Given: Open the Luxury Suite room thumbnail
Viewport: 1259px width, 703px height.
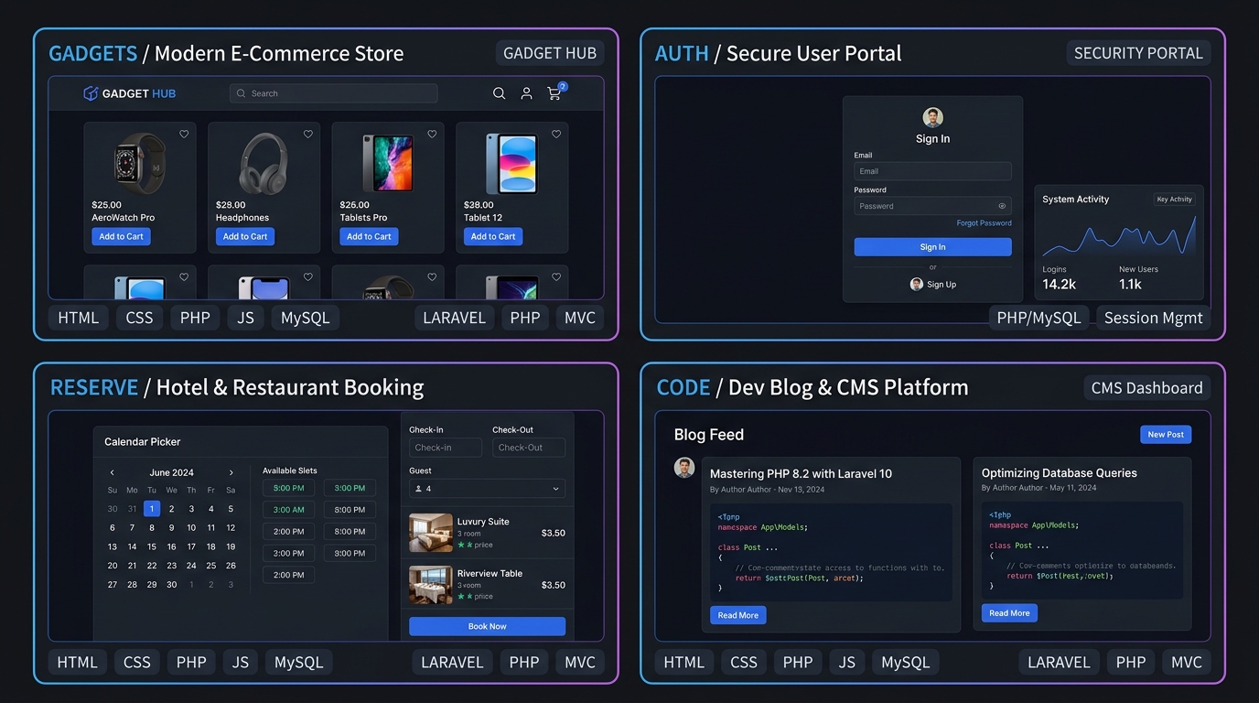Looking at the screenshot, I should pos(430,532).
